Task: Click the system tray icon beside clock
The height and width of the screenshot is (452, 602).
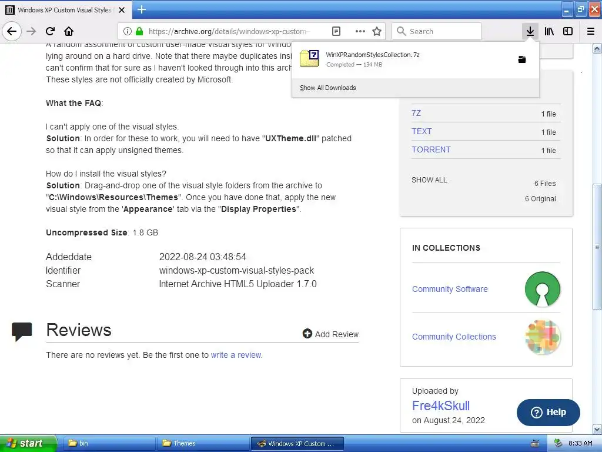Action: point(558,443)
